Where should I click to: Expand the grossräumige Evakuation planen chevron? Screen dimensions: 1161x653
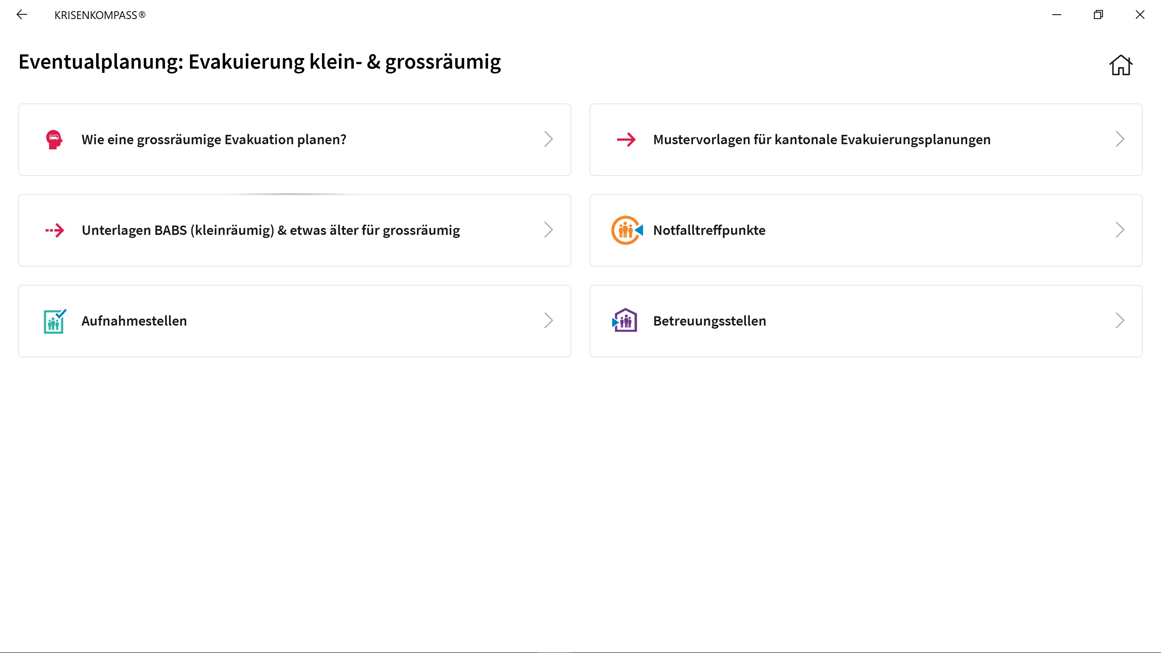pos(548,139)
